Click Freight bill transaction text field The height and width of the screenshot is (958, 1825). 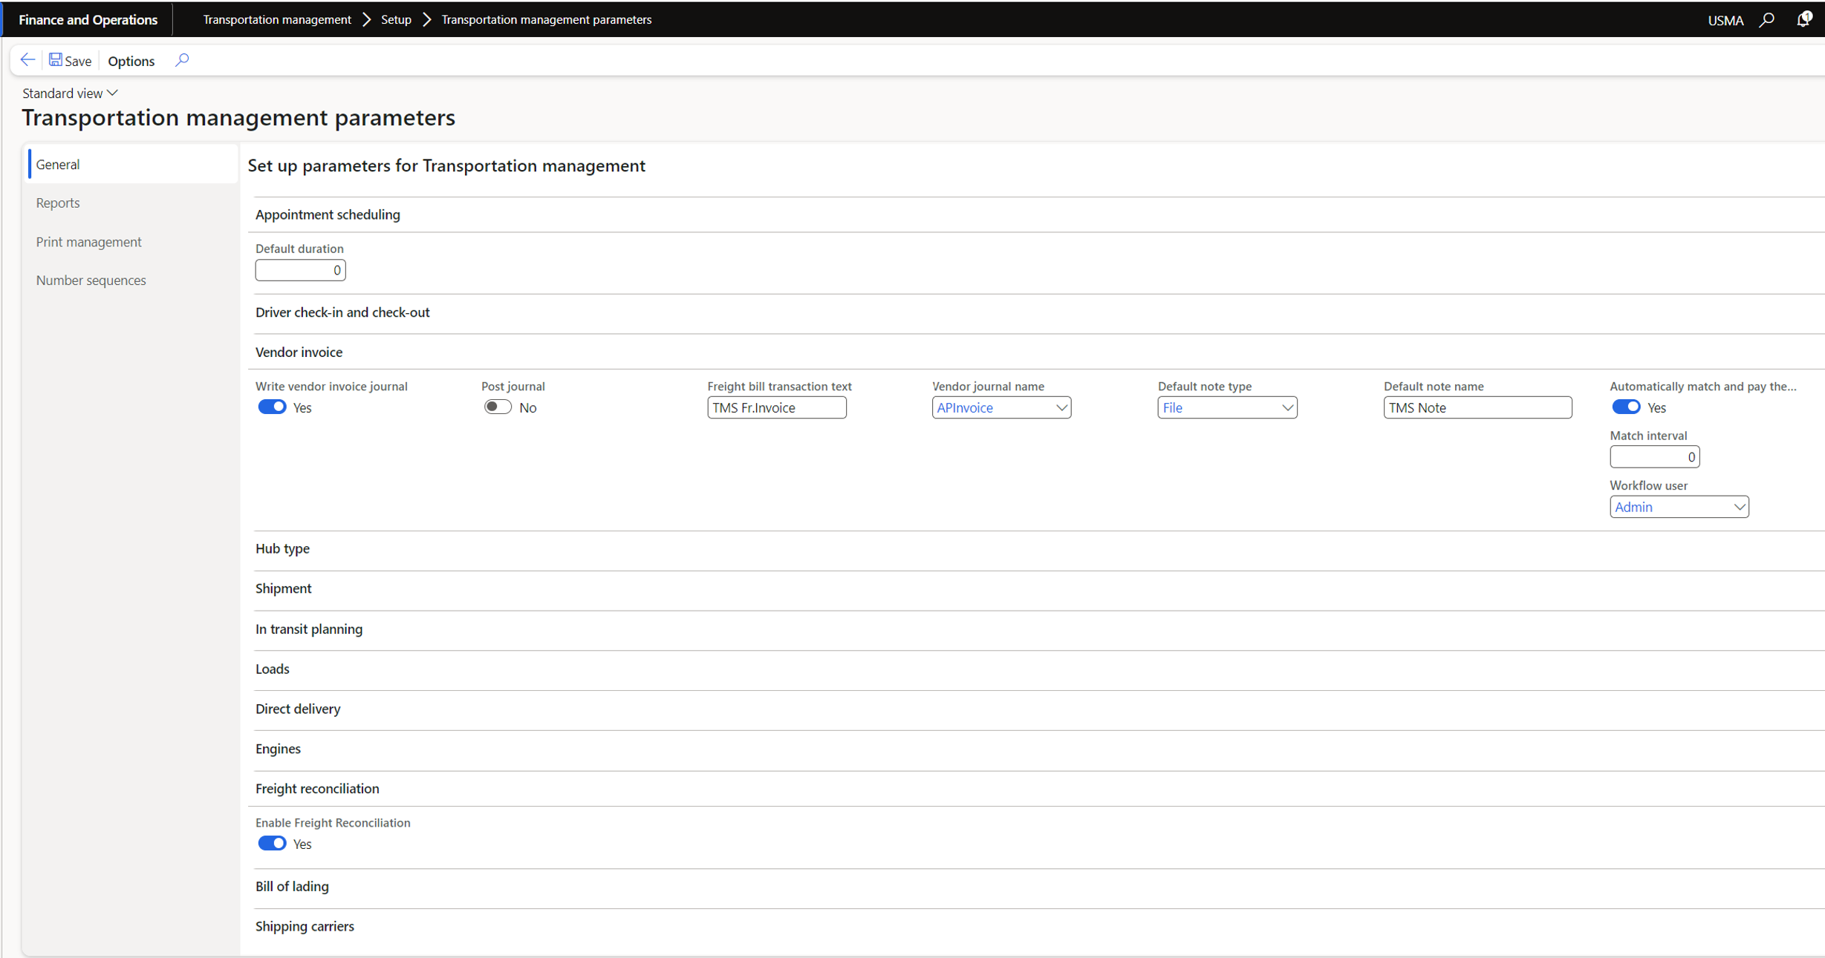pyautogui.click(x=776, y=407)
